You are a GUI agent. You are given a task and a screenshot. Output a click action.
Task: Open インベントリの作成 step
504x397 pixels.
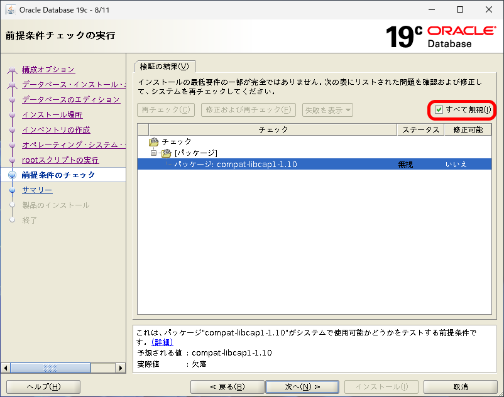[56, 130]
